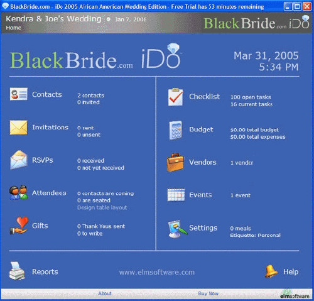Maximize the BlackBride.com window
The image size is (314, 301).
click(297, 6)
